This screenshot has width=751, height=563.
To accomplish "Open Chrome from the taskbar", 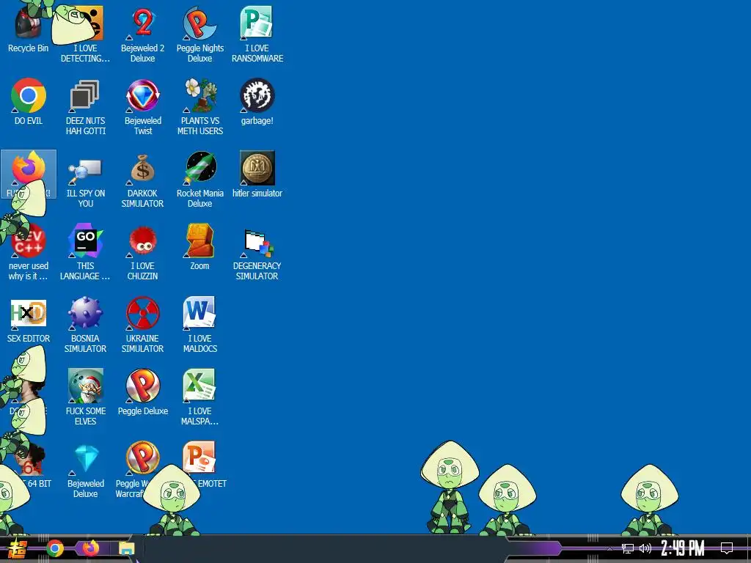I will click(x=55, y=548).
